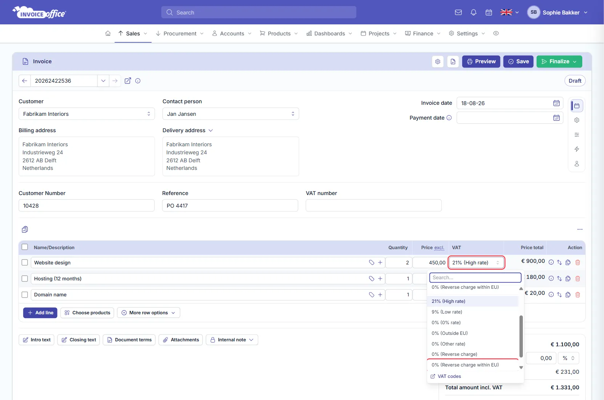Check the Website design row checkbox
The width and height of the screenshot is (604, 400).
25,262
